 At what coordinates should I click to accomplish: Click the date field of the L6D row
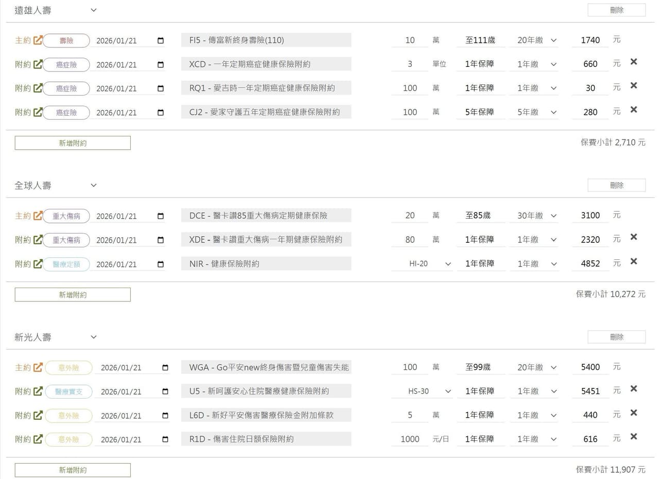point(132,416)
